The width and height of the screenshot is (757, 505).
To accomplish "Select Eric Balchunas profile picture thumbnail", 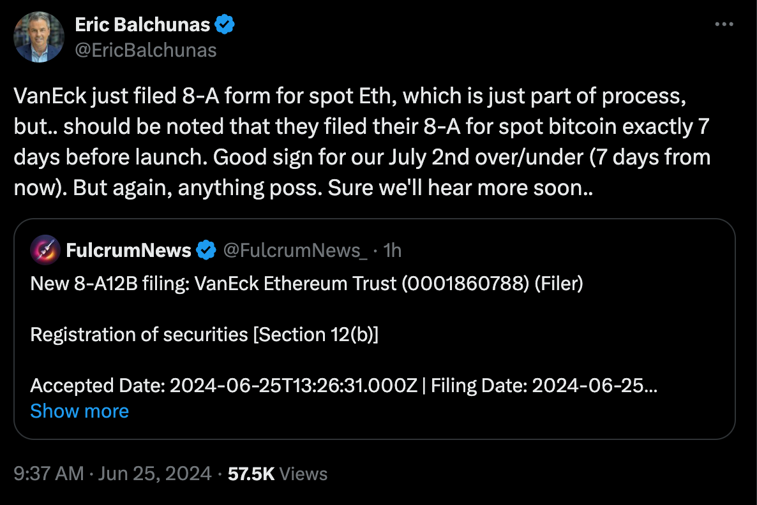I will [38, 36].
